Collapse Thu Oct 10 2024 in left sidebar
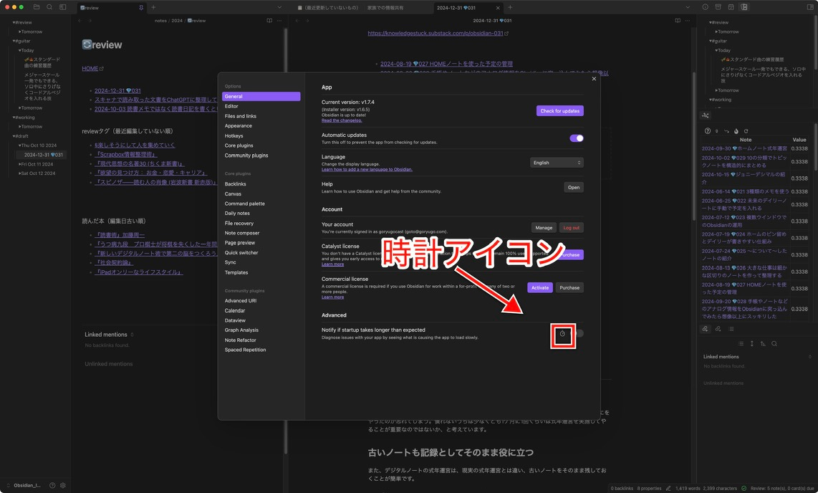 pyautogui.click(x=37, y=145)
